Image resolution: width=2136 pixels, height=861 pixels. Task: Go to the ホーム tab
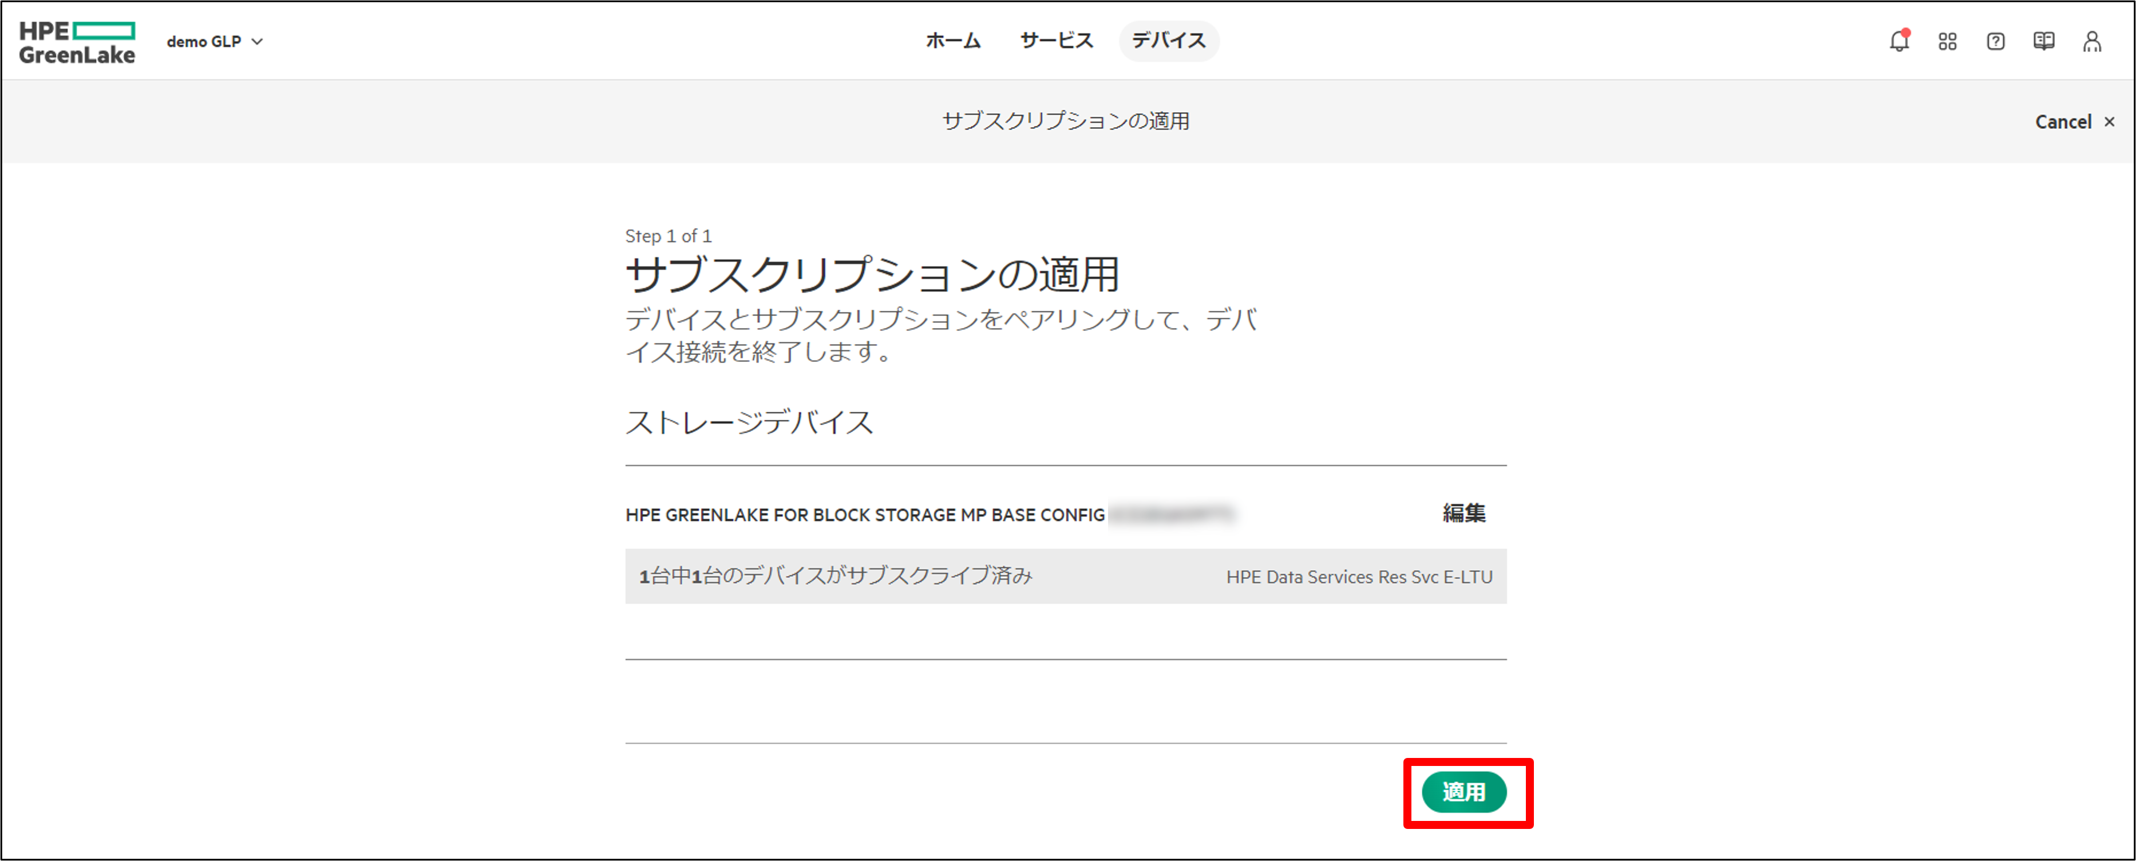[x=953, y=41]
